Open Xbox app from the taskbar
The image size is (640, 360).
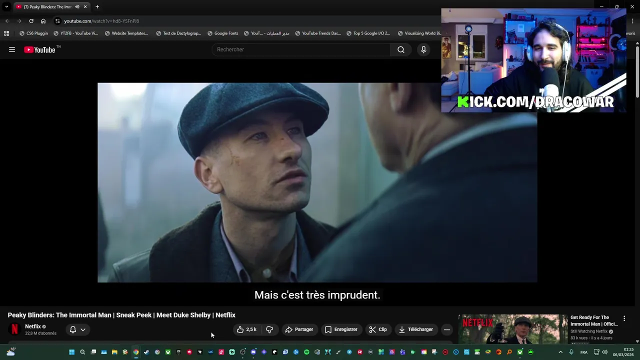(168, 352)
